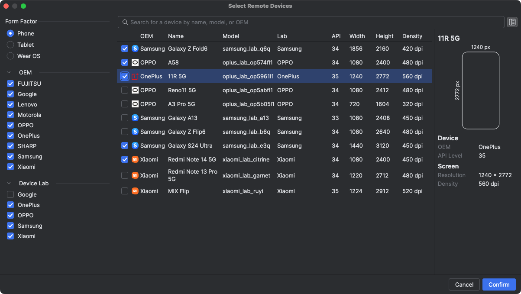Viewport: 521px width, 294px height.
Task: Collapse the Form Factor section header
Action: click(x=21, y=21)
